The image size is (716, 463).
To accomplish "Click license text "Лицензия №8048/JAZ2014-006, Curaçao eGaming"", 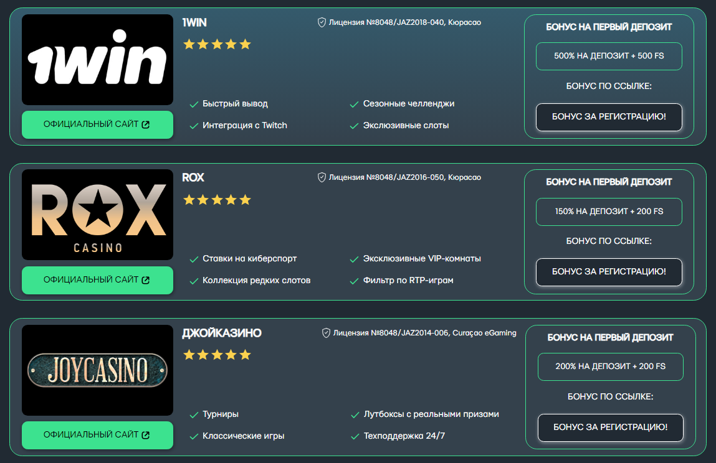I will (424, 333).
